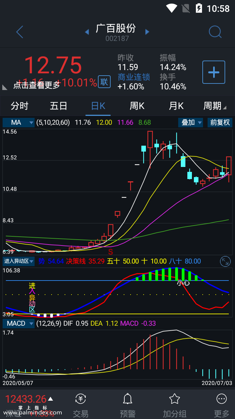Open the MACD indicator dropdown
The height and width of the screenshot is (419, 235).
(19, 323)
